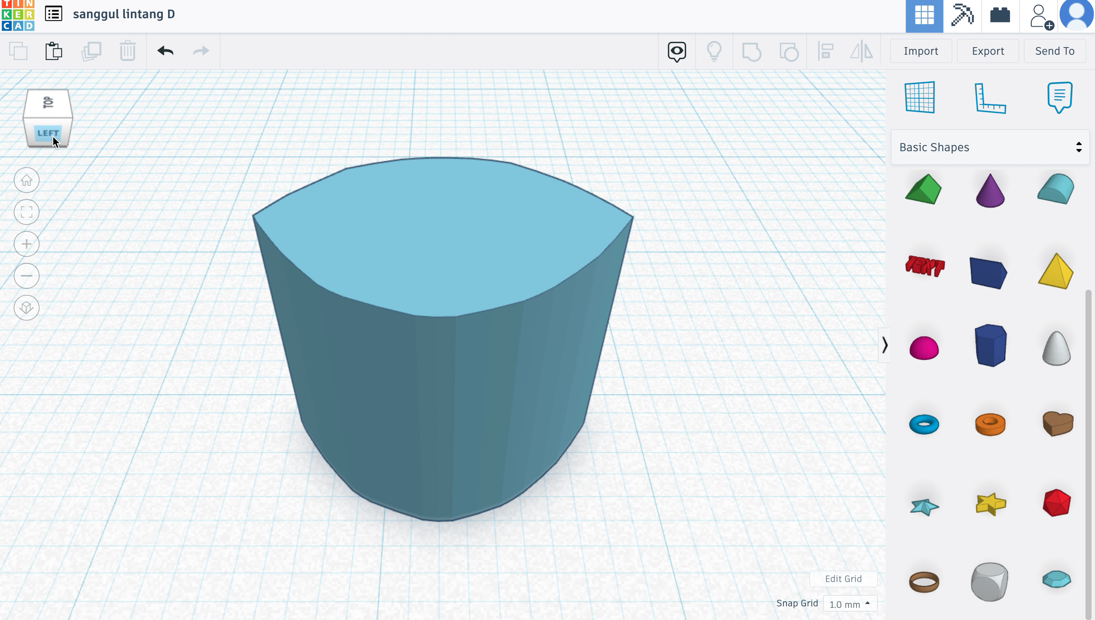Click the design name sanggul lintang D
Viewport: 1095px width, 620px height.
(124, 14)
